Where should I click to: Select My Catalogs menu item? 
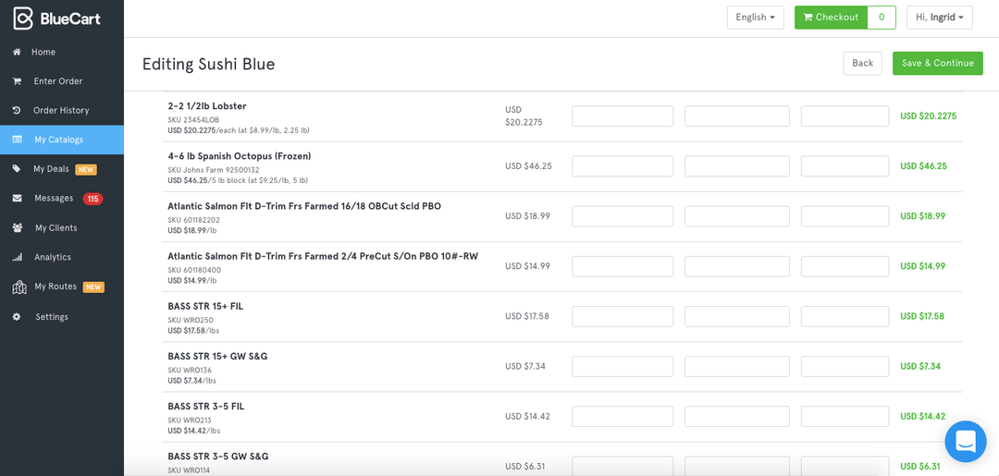62,140
